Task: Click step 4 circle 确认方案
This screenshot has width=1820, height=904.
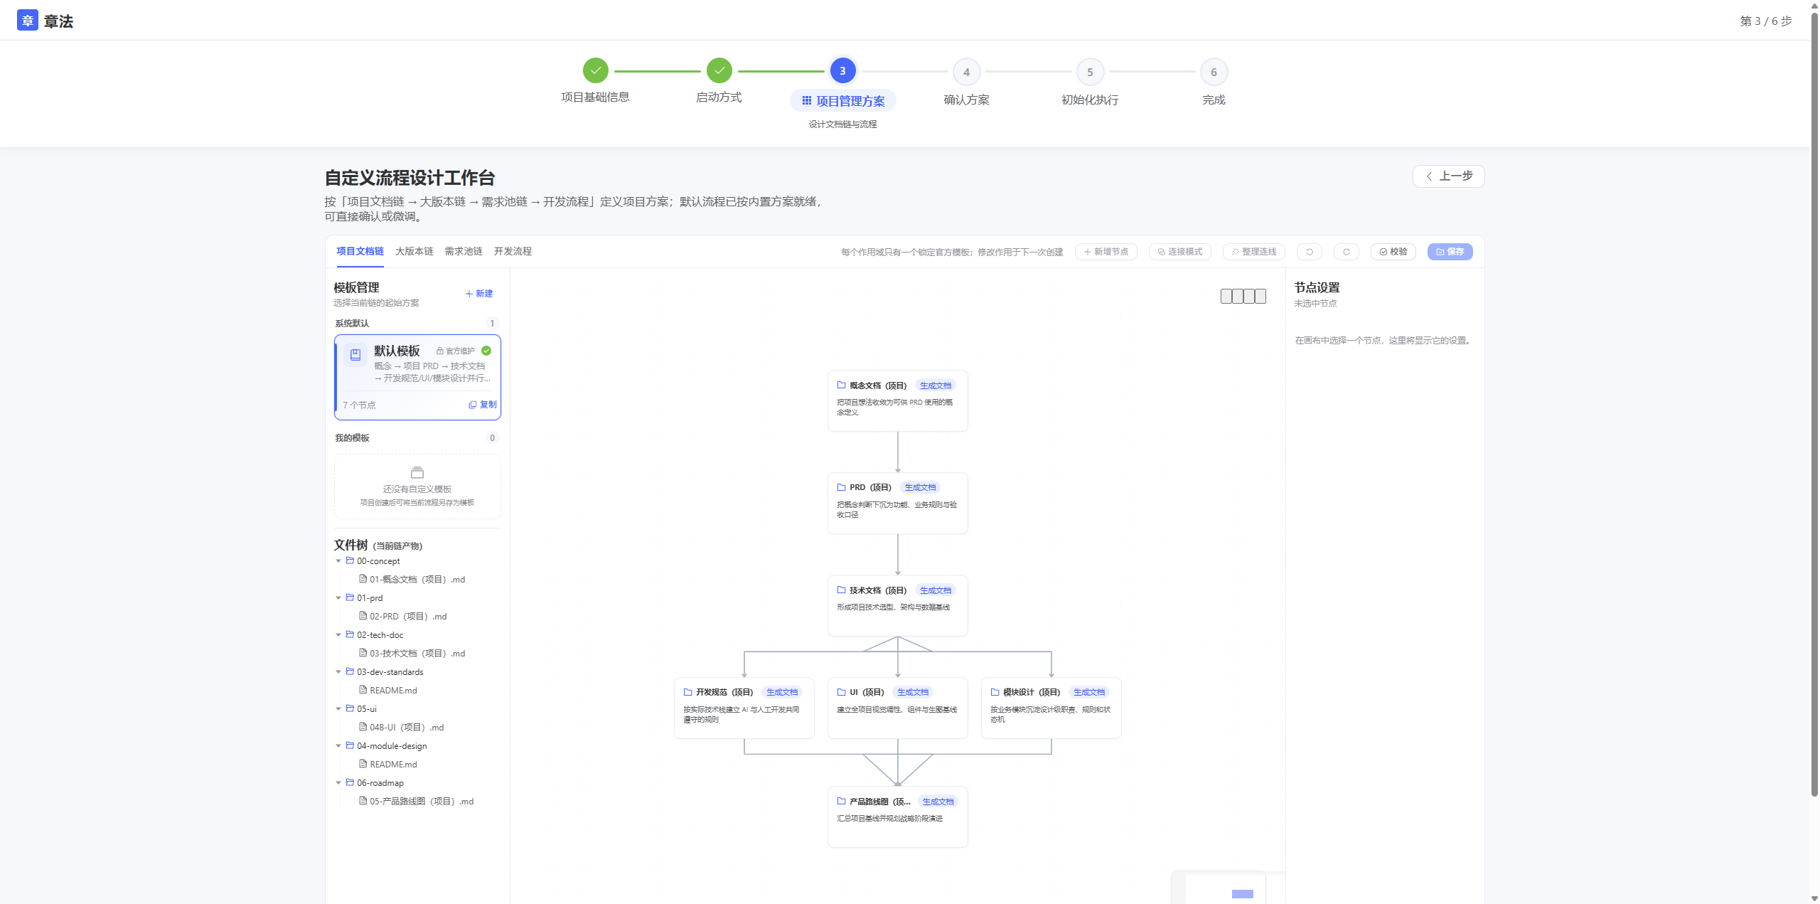Action: pyautogui.click(x=966, y=72)
